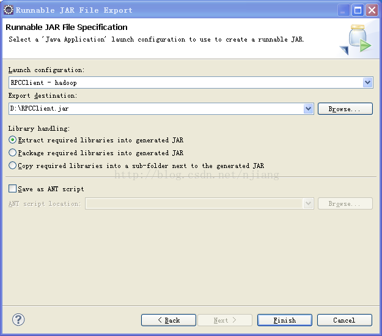Open the Launch configuration dropdown arrow
This screenshot has width=382, height=336.
click(367, 82)
